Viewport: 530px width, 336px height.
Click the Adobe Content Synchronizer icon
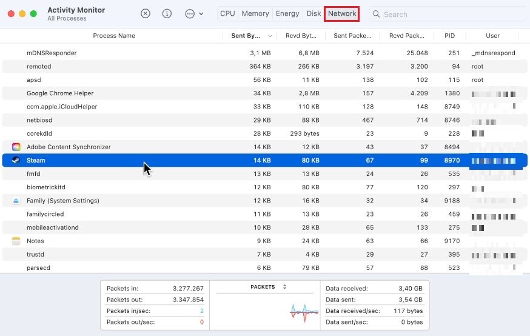click(16, 147)
